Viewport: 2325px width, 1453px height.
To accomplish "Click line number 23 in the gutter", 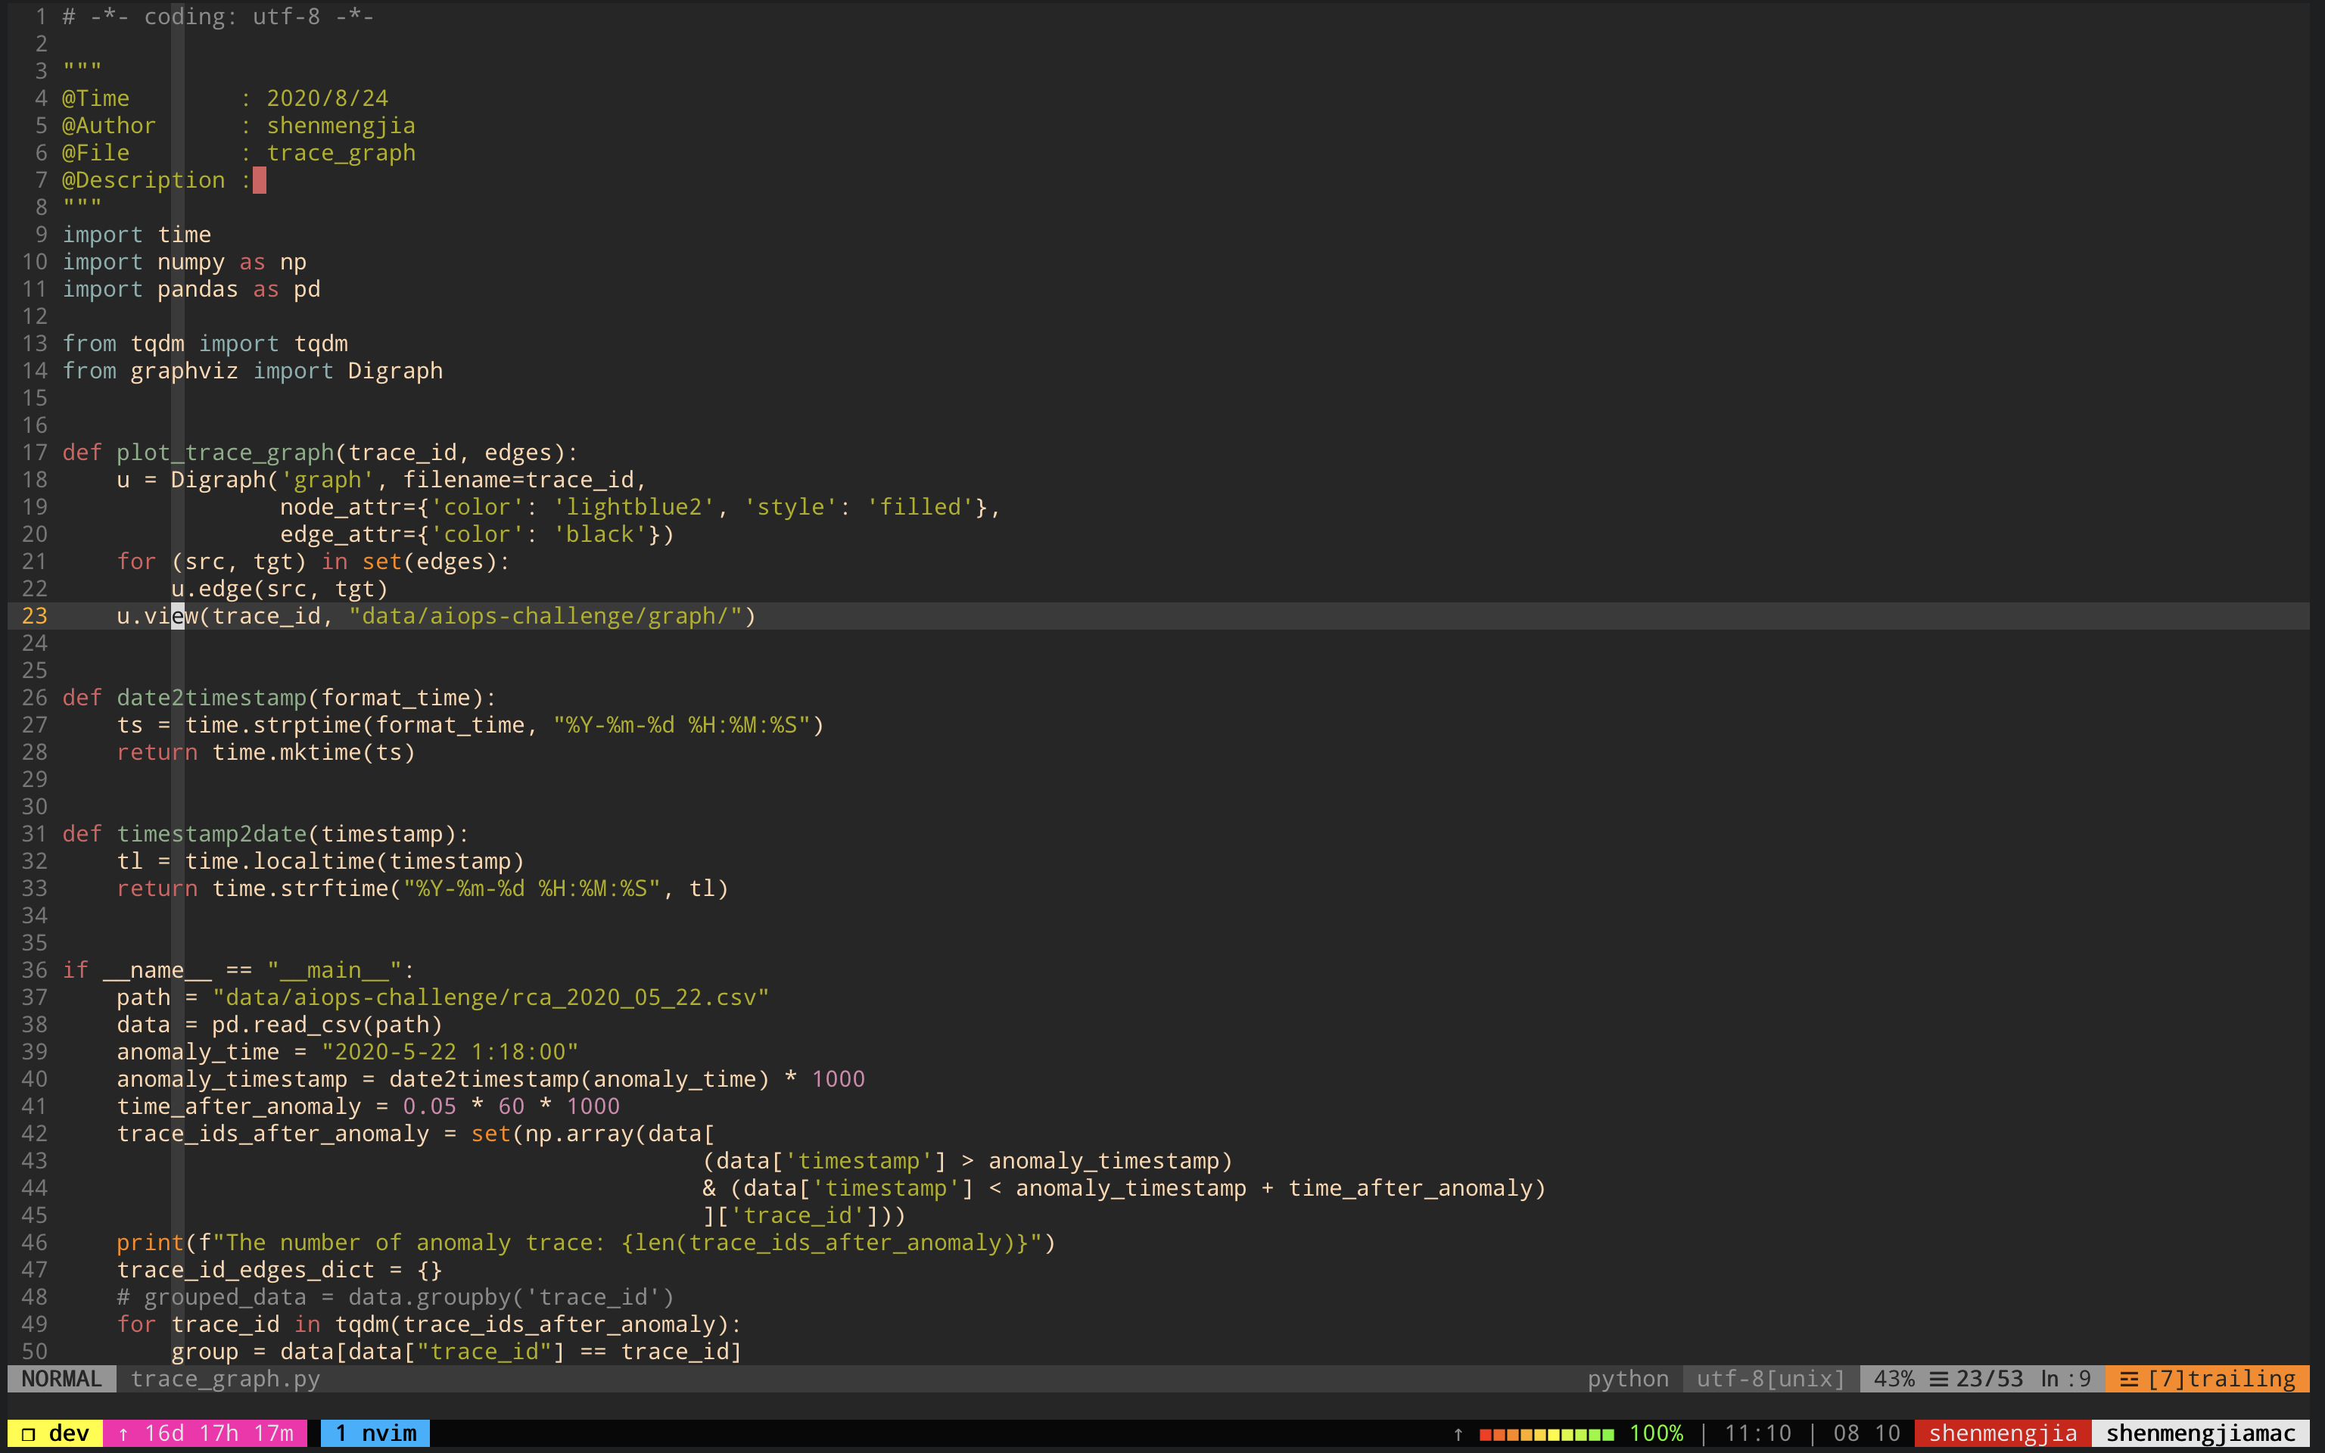I will (x=35, y=616).
